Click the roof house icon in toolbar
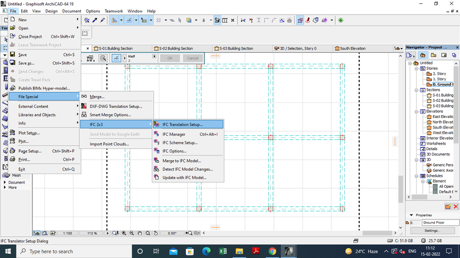 [x=290, y=20]
